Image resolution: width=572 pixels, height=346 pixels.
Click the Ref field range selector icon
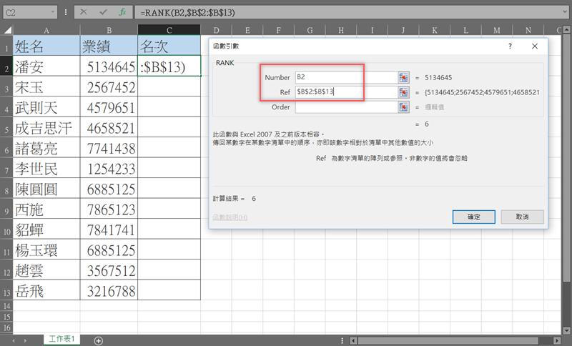pyautogui.click(x=404, y=92)
